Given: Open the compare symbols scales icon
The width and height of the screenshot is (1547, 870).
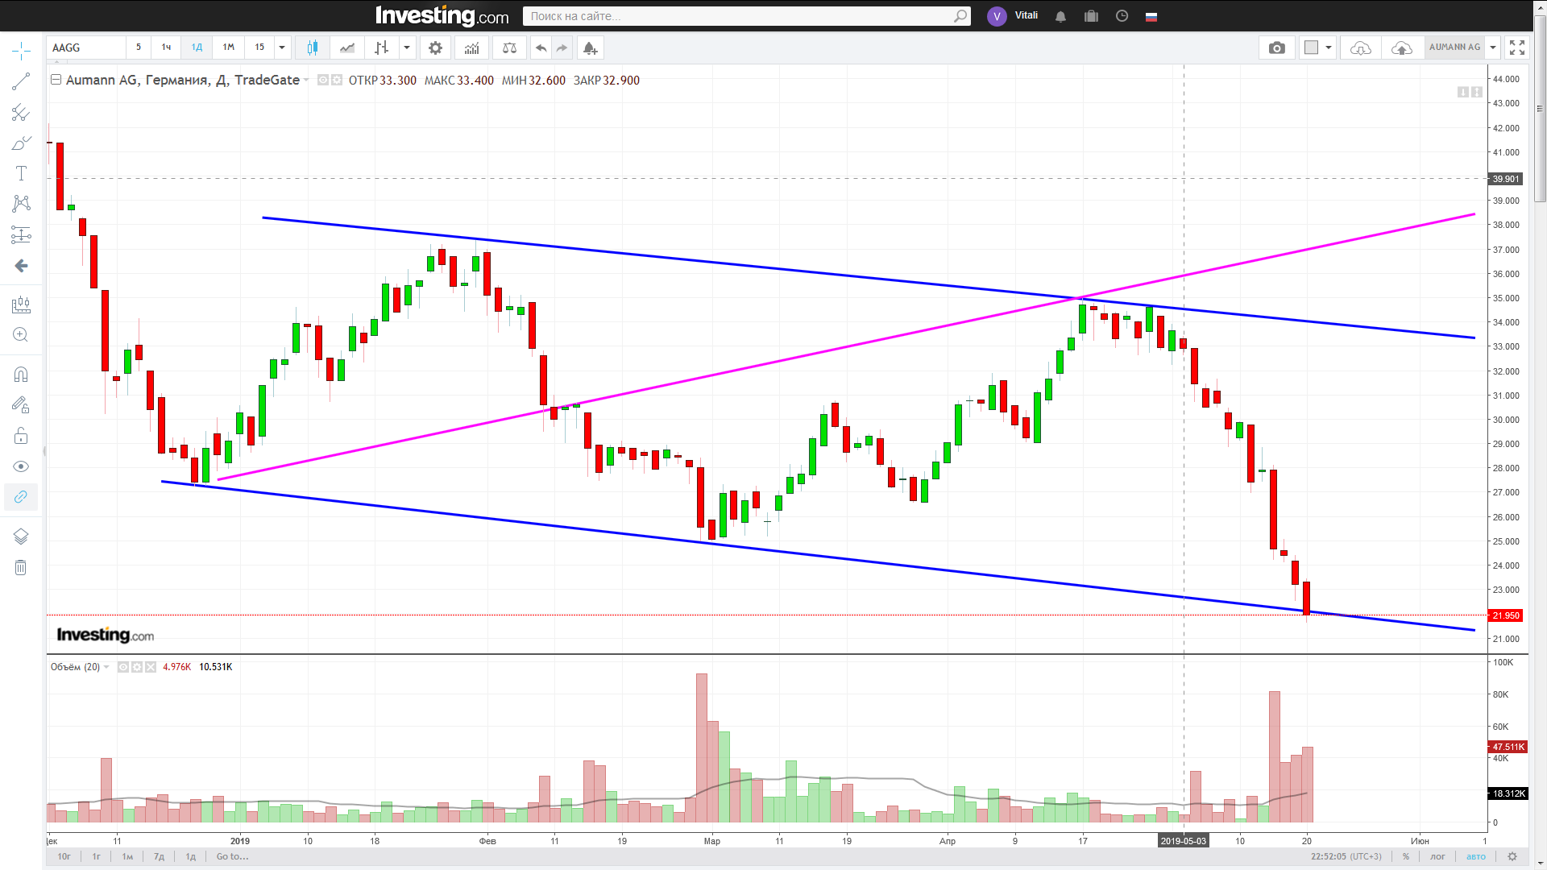Looking at the screenshot, I should tap(509, 48).
